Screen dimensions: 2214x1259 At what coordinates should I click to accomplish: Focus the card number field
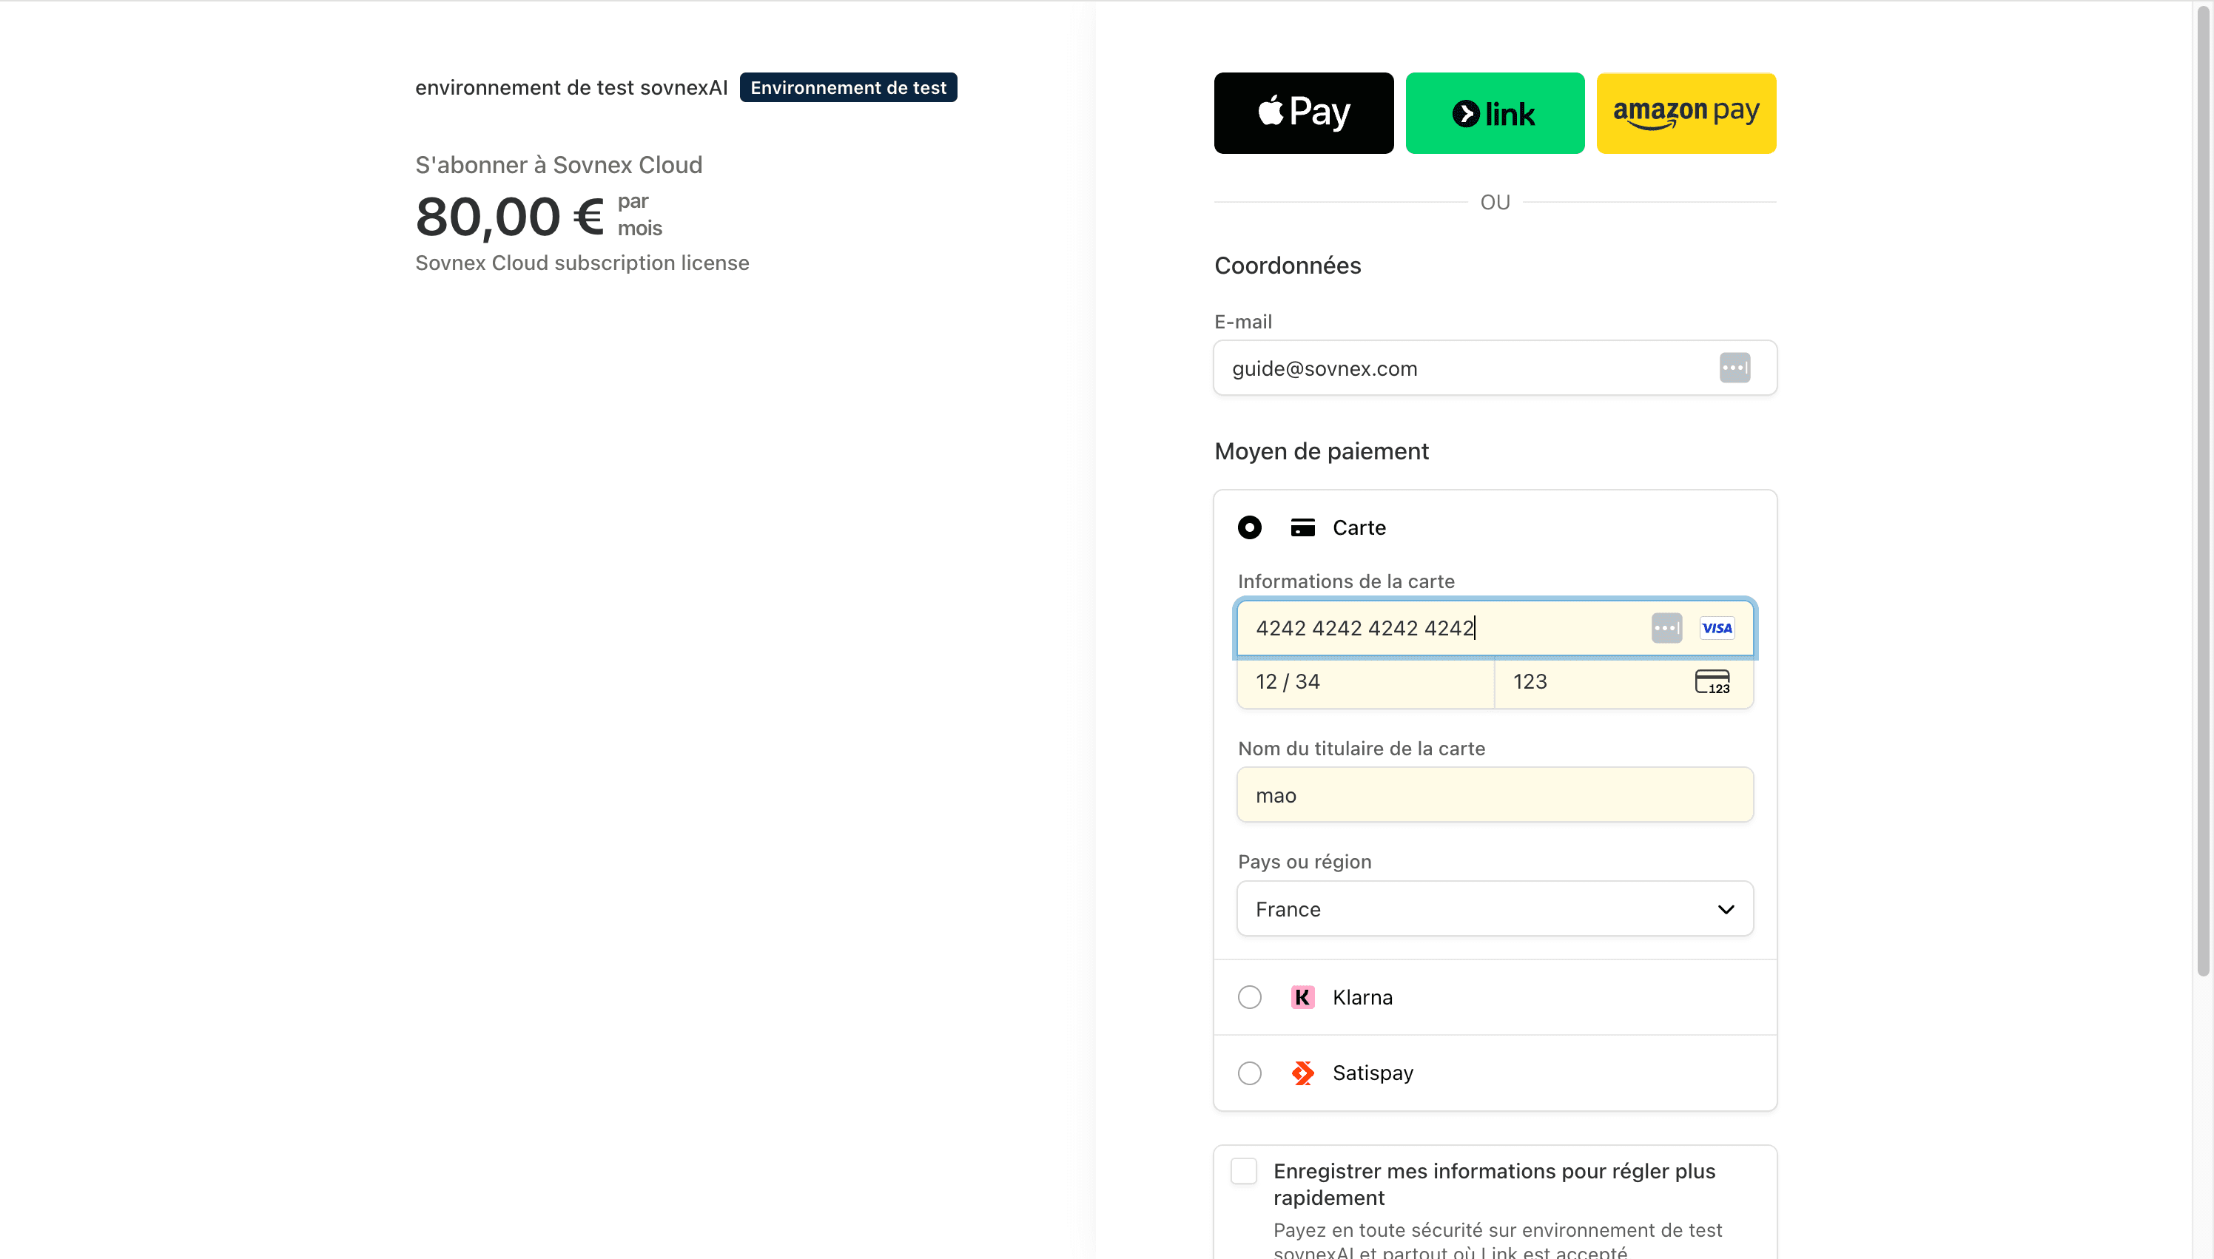[1495, 628]
